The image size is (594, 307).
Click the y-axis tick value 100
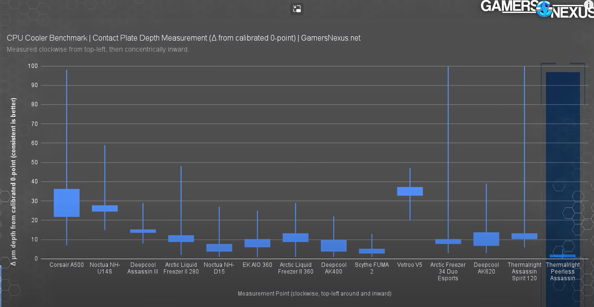tap(33, 66)
